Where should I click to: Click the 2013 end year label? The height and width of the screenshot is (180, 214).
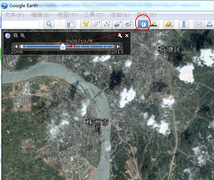[117, 51]
